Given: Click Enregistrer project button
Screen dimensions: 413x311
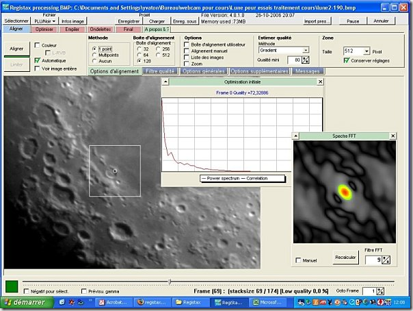Looking at the screenshot, I should pos(129,21).
